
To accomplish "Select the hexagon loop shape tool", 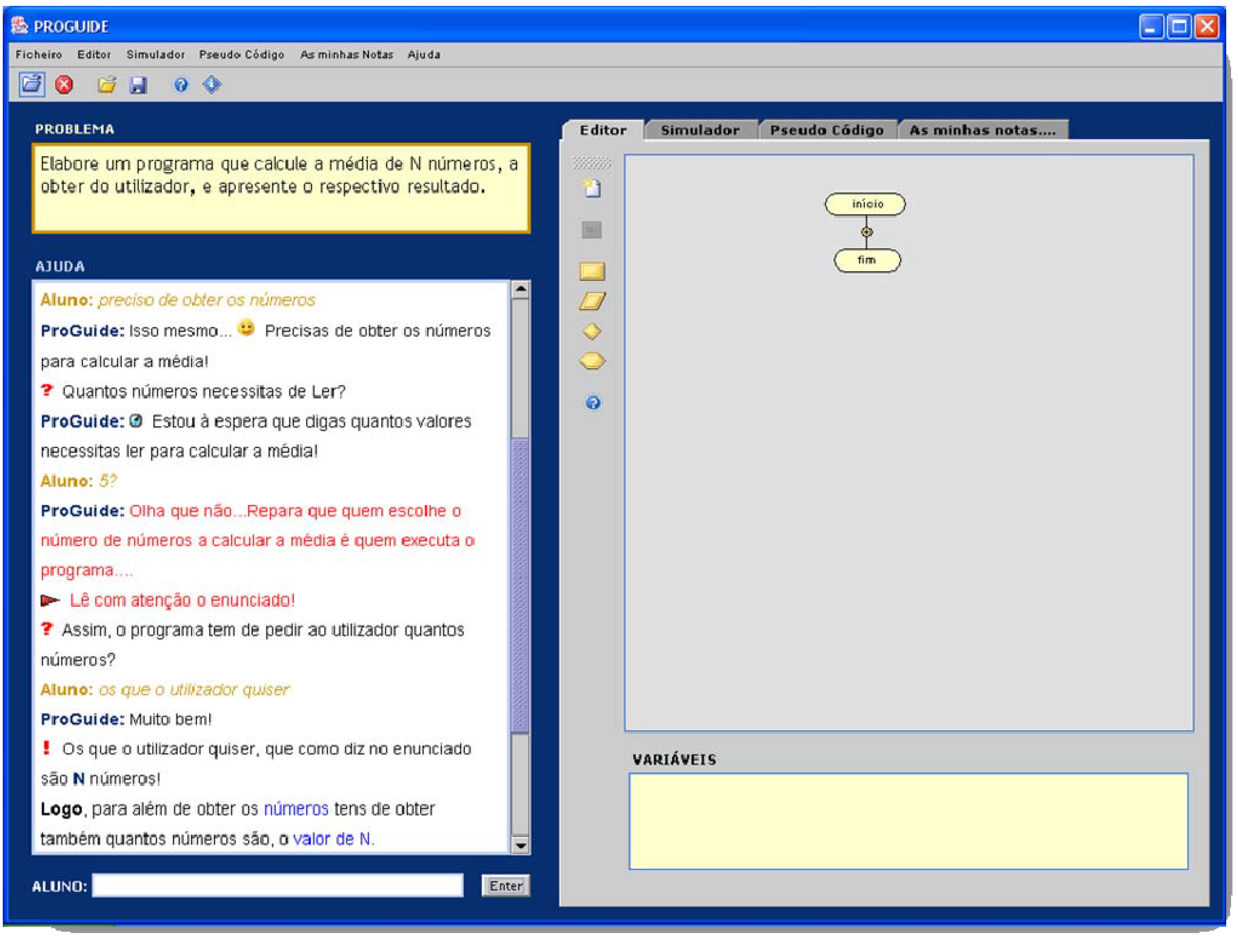I will 592,361.
